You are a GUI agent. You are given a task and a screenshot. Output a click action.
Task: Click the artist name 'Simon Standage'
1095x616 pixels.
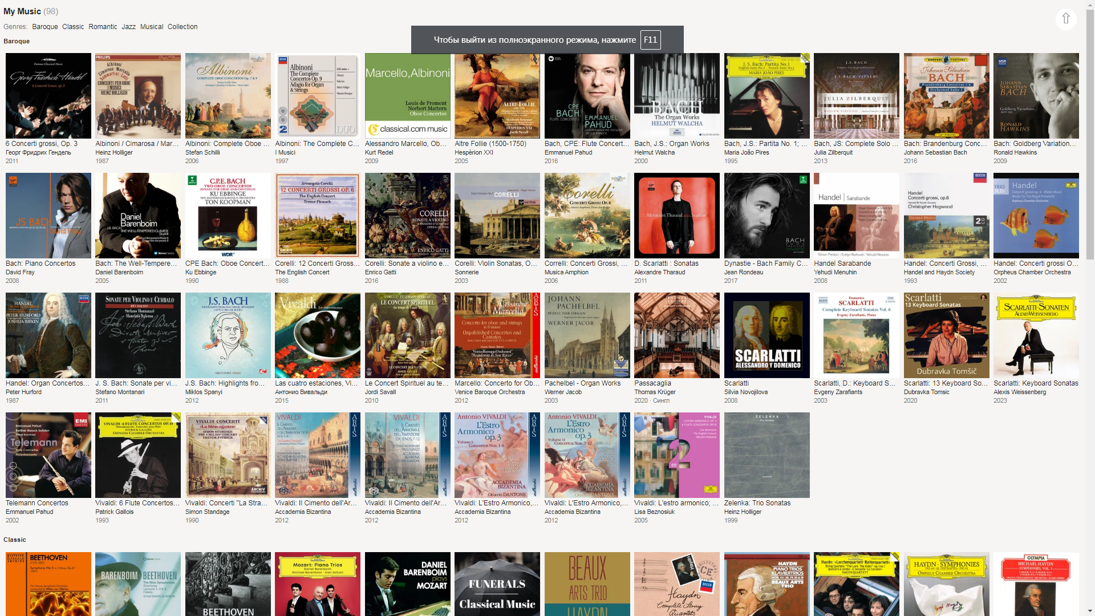[208, 512]
